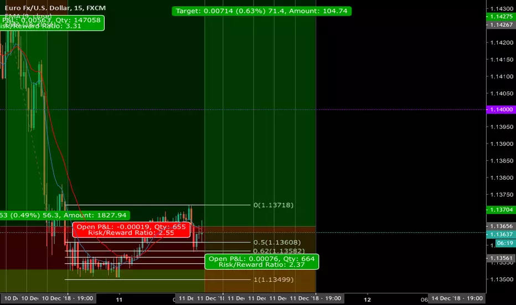Image resolution: width=516 pixels, height=305 pixels.
Task: Click the day 11 time axis label
Action: coord(119,299)
